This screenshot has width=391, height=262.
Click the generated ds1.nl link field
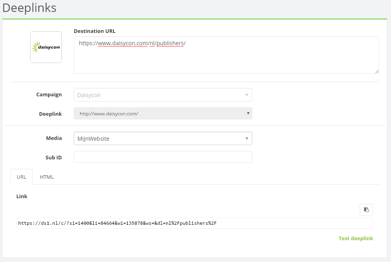[194, 223]
